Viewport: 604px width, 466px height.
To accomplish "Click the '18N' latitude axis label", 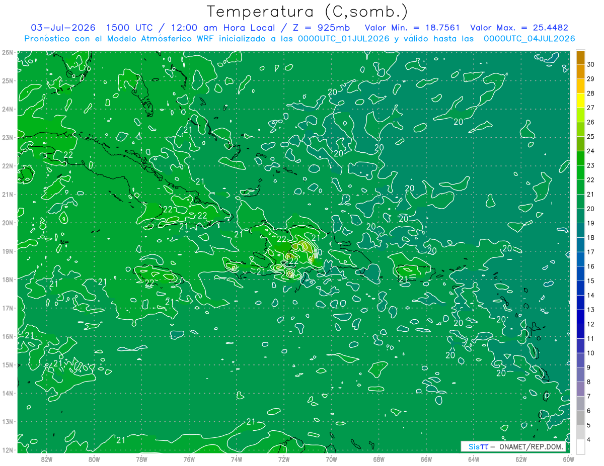I will 7,279.
